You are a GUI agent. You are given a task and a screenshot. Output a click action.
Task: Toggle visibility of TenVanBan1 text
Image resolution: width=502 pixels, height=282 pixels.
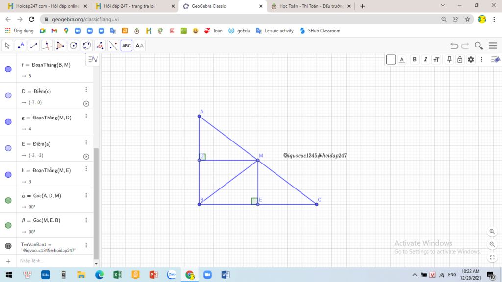pyautogui.click(x=8, y=246)
